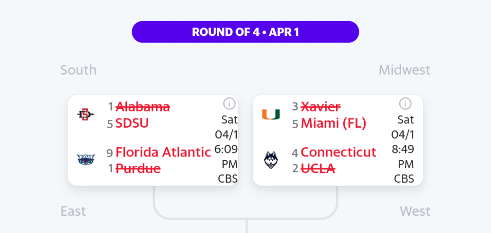Click the crossed-out Xavier pick
Screen dimensions: 491x233
point(321,107)
